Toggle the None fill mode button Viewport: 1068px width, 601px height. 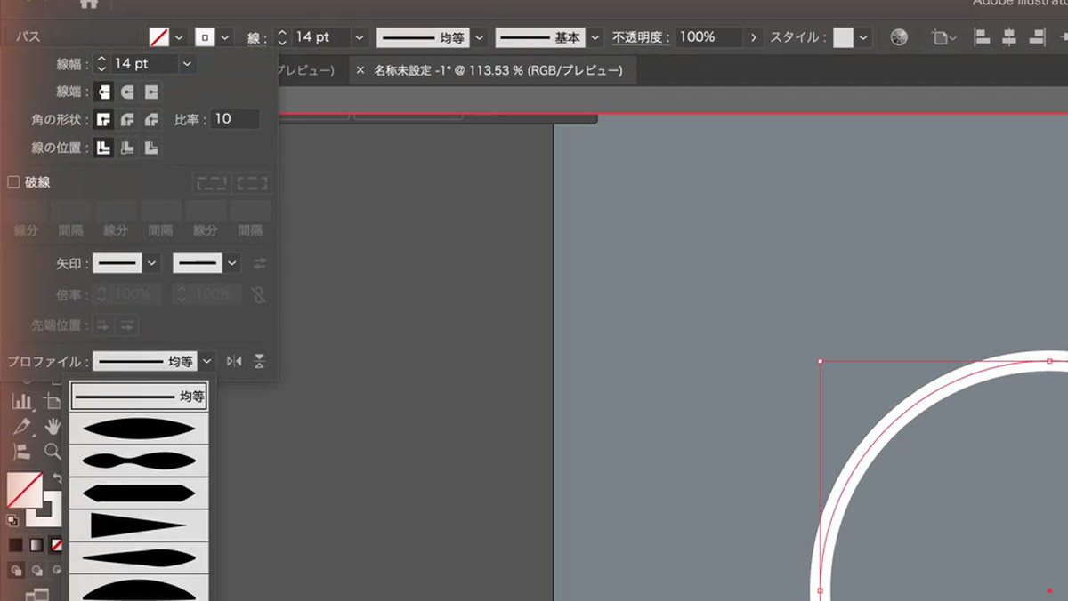pos(57,544)
